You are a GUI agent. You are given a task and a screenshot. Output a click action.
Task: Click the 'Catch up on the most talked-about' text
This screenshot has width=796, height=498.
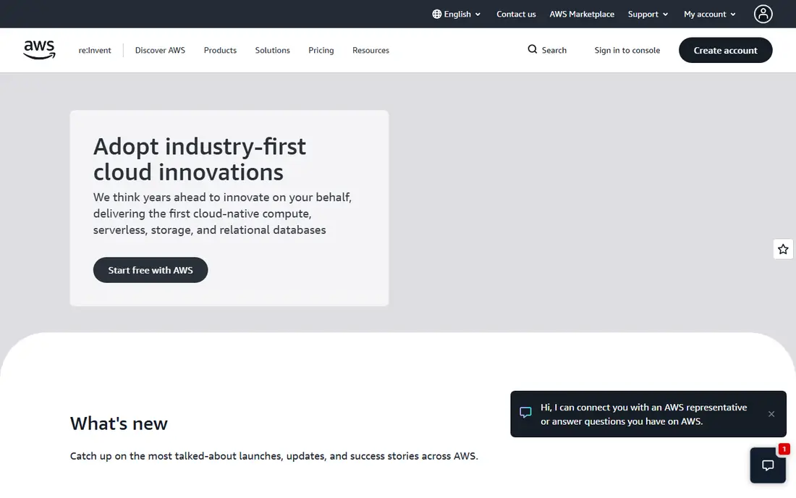(274, 456)
